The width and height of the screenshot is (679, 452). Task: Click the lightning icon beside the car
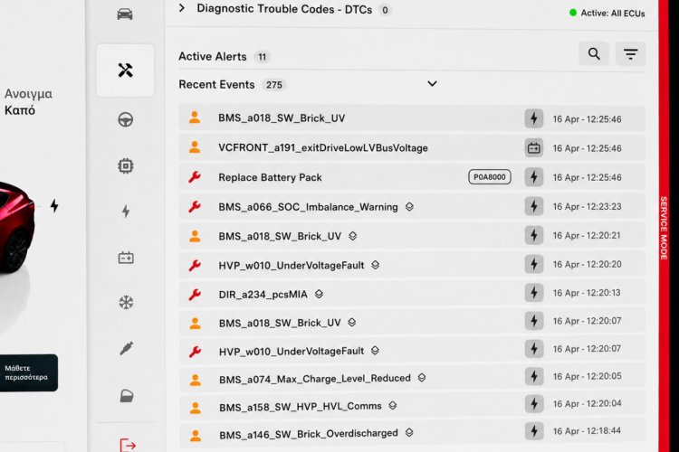(54, 205)
